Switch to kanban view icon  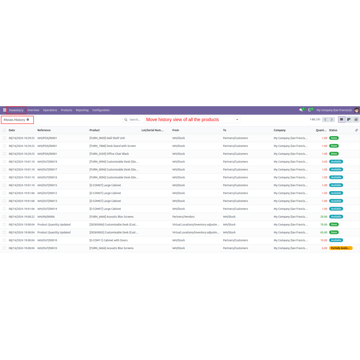pyautogui.click(x=349, y=120)
